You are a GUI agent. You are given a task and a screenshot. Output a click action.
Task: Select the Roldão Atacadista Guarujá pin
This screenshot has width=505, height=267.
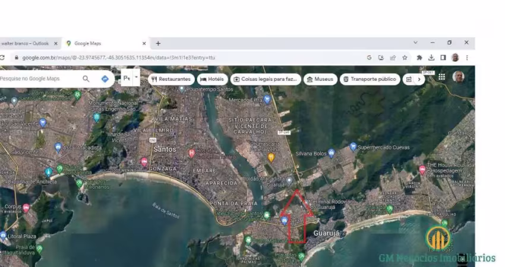pyautogui.click(x=289, y=181)
